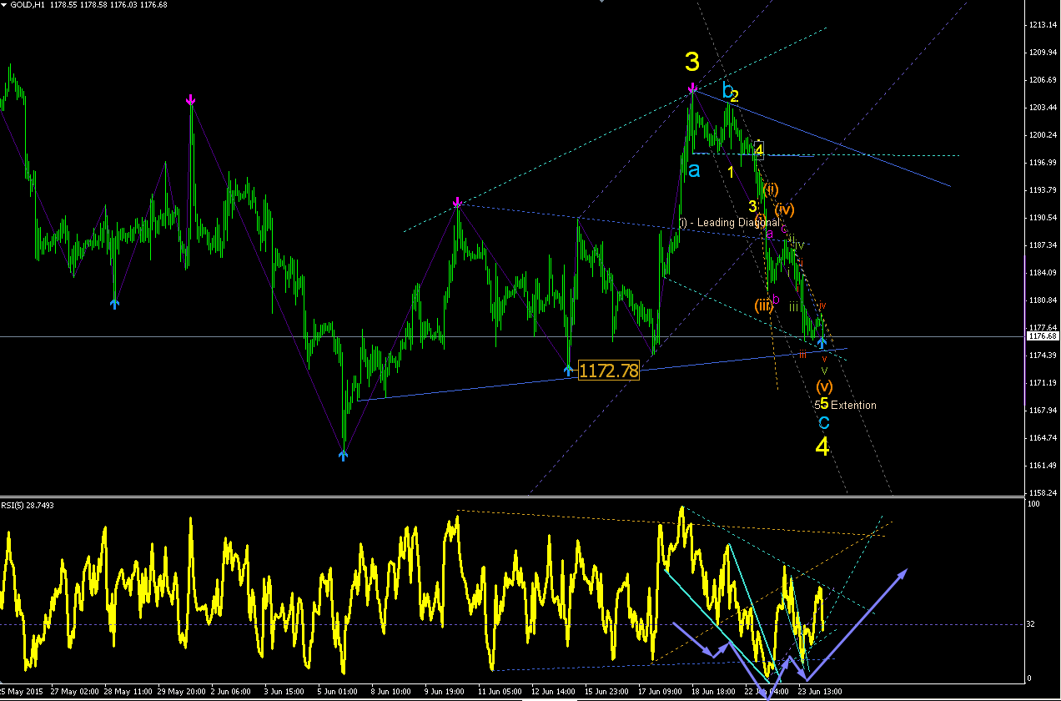Click the 1164.74 price axis value
The image size is (1061, 701).
(x=1043, y=438)
